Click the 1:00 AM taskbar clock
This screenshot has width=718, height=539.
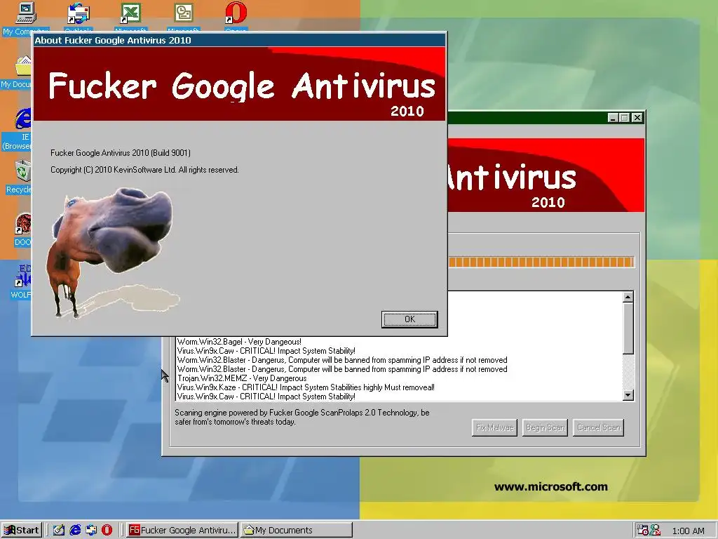tap(689, 531)
